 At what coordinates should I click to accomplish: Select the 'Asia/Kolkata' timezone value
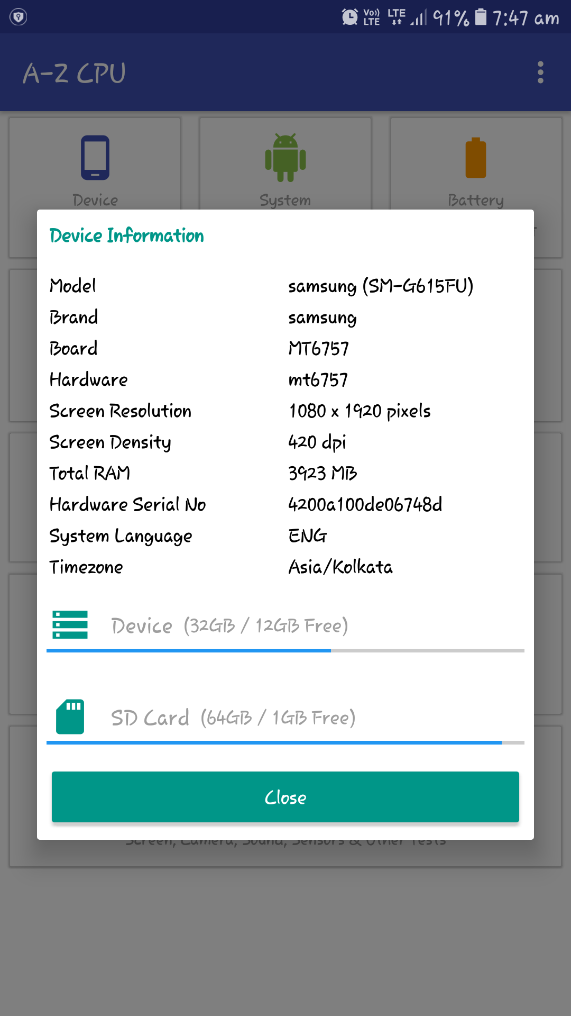(340, 567)
